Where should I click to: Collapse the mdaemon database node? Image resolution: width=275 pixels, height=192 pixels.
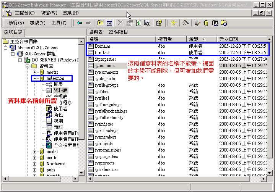point(34,78)
